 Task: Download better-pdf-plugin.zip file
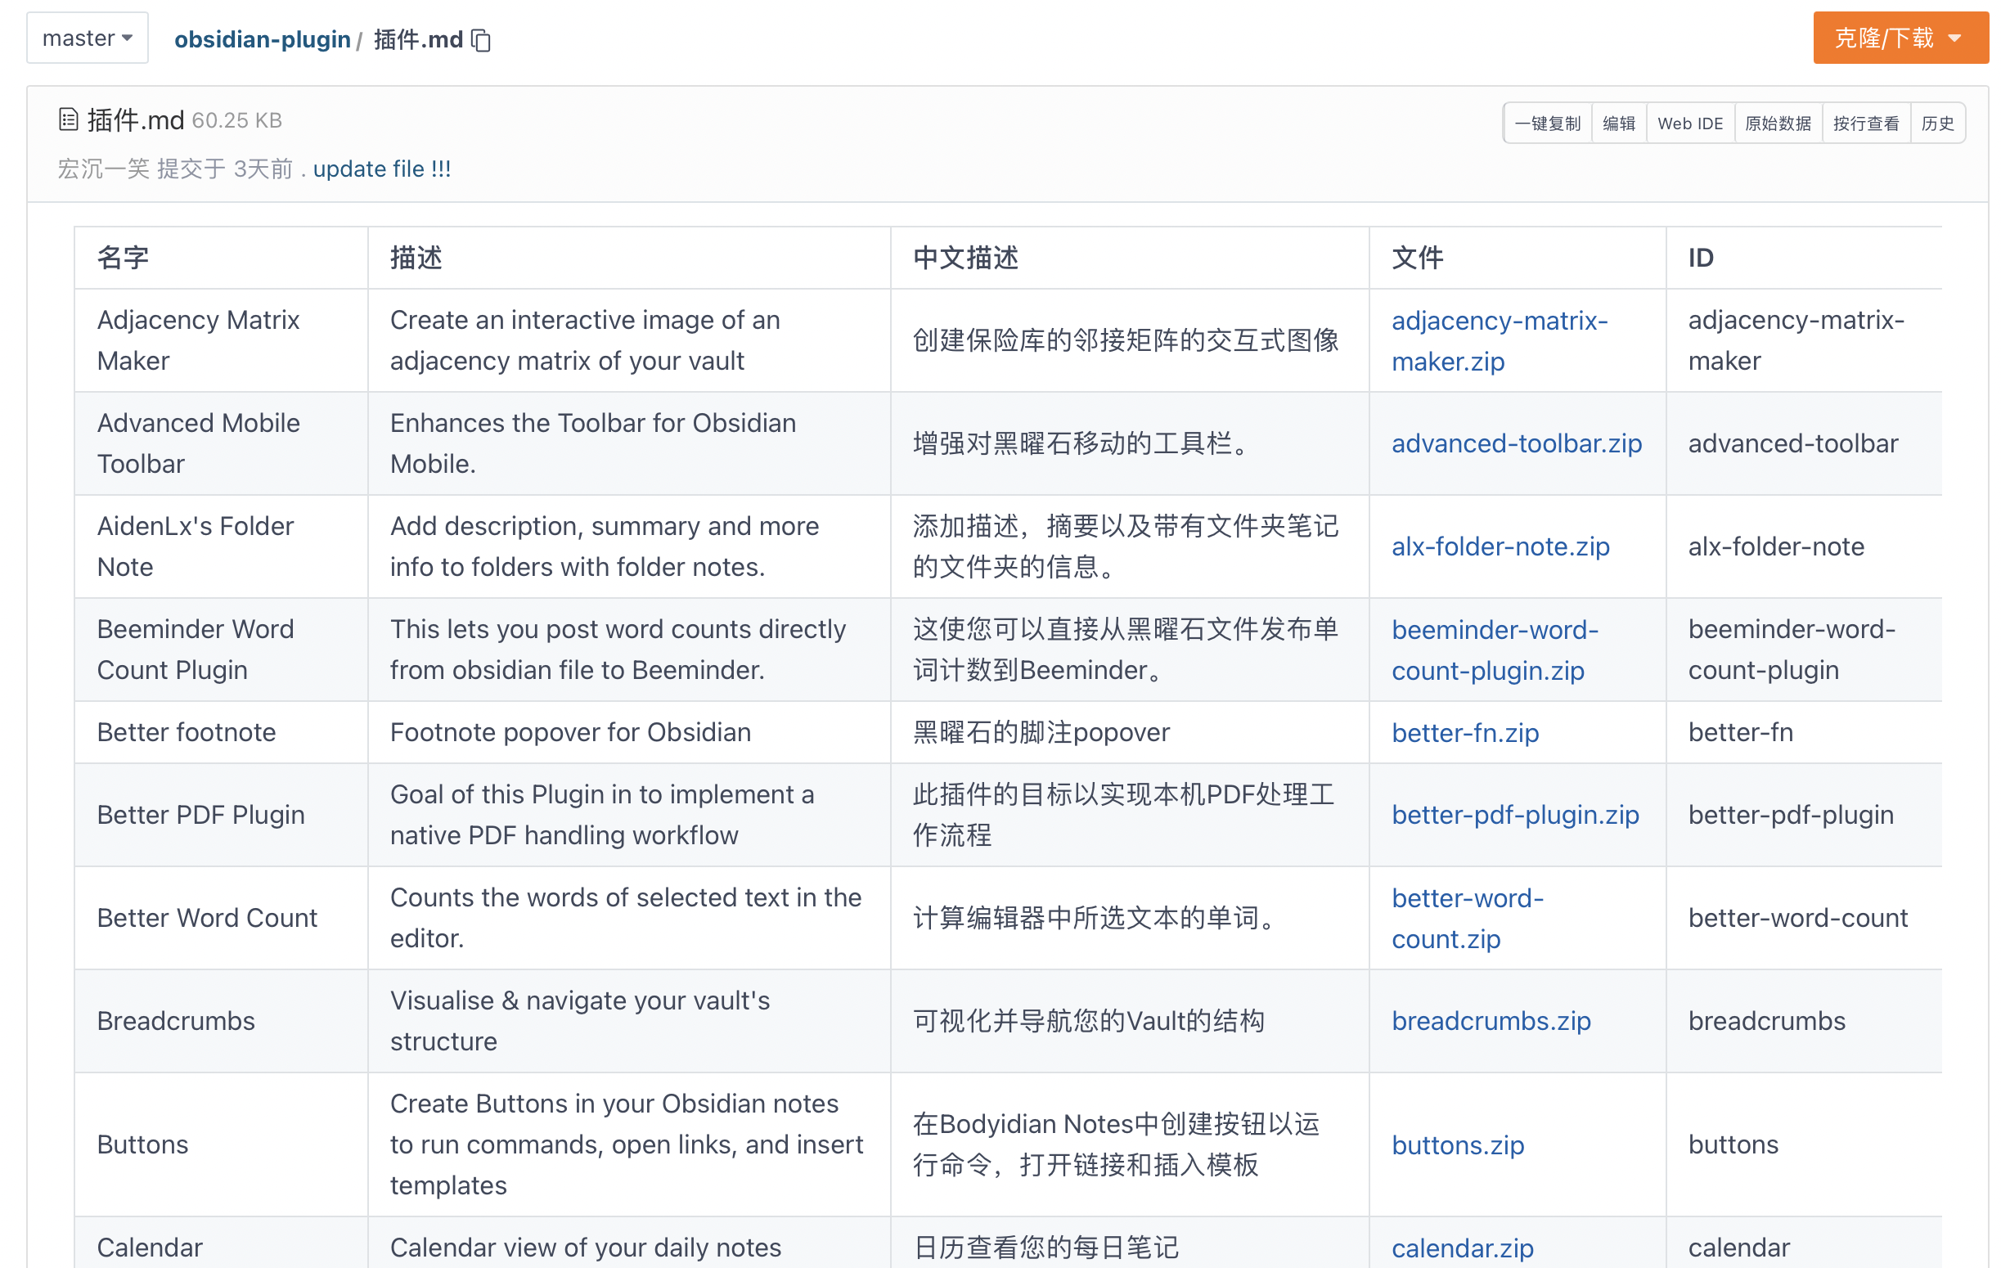1514,814
